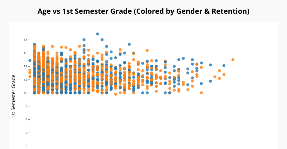Image resolution: width=287 pixels, height=149 pixels.
Task: Select the y-axis tick label 8
Action: point(27,106)
